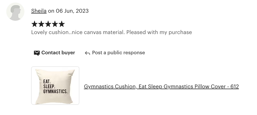Open the Gymnastics Cushion product title link
This screenshot has height=115, width=257.
161,86
